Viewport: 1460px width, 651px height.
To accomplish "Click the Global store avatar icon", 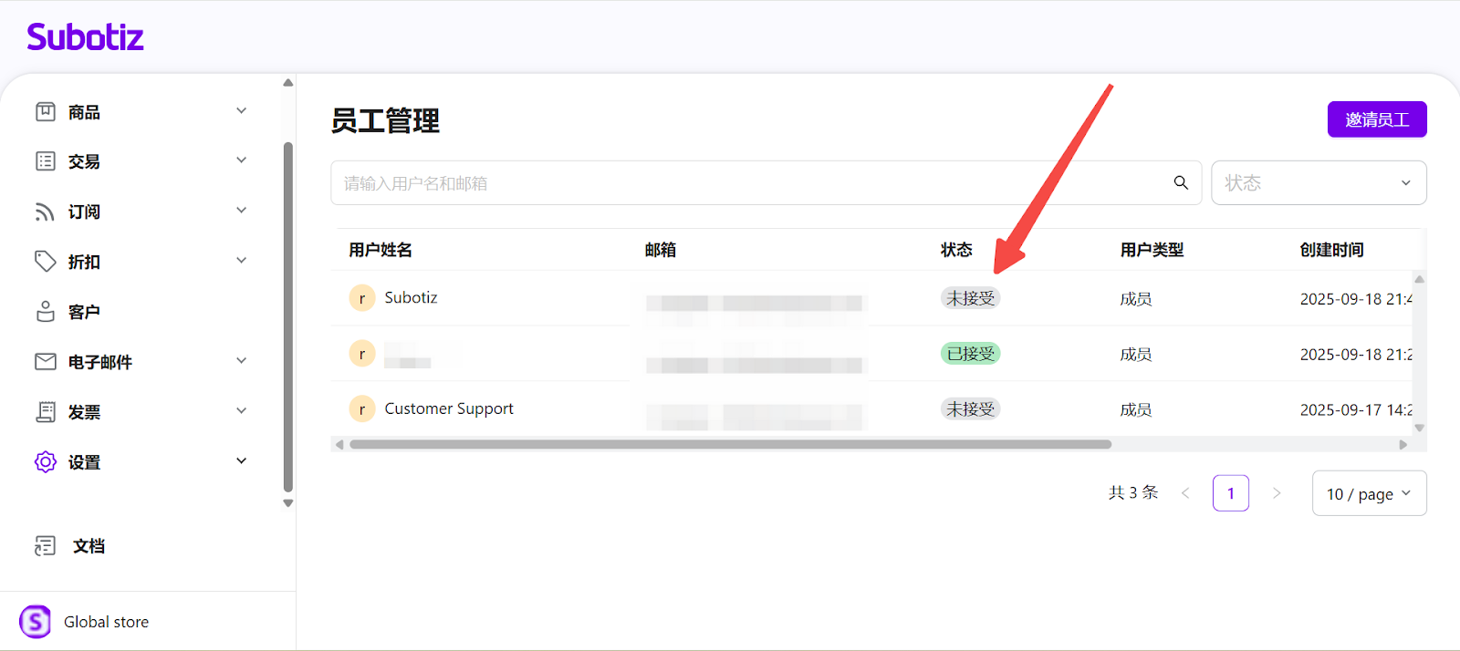I will point(36,622).
